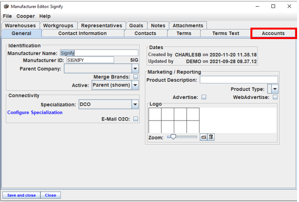
Task: Expand the Specialization dropdown arrow
Action: (135, 104)
